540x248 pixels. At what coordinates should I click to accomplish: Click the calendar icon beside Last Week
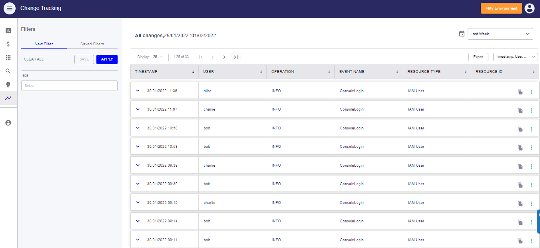point(462,34)
